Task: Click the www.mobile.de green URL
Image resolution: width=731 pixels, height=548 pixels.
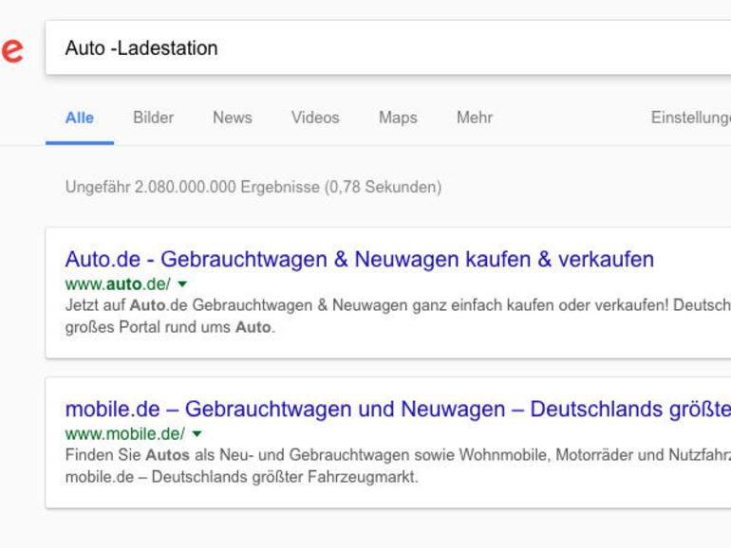Action: 125,434
